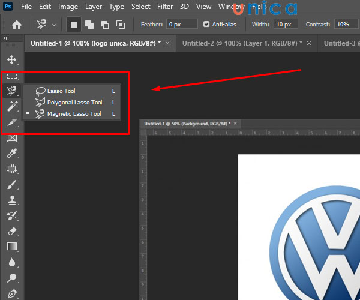Close the inner Untitled-1 @ 50% tab
Viewport: 360px width, 300px height.
tap(235, 124)
